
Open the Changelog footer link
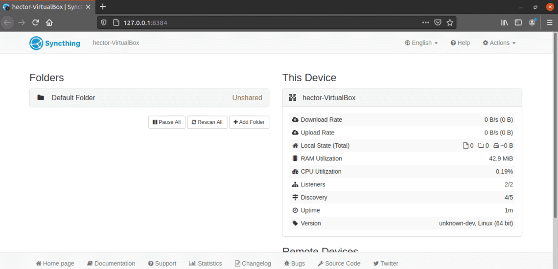point(253,263)
